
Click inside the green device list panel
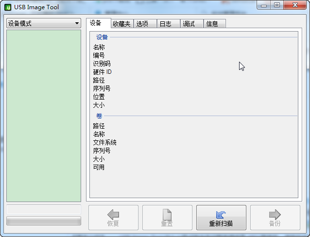[44, 116]
